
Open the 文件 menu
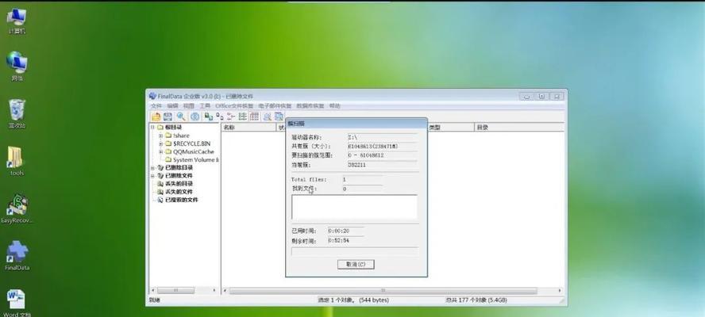[x=156, y=106]
